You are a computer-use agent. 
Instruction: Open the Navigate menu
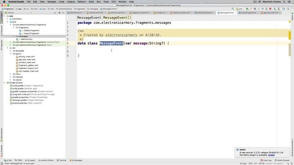click(x=52, y=2)
